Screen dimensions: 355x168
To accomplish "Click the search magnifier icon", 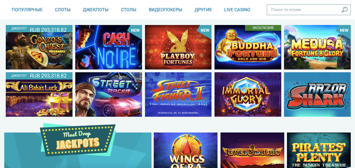I will tap(344, 10).
